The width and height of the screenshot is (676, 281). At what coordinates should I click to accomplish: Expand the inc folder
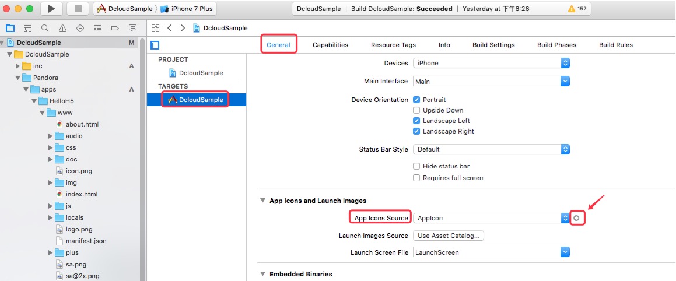point(17,66)
